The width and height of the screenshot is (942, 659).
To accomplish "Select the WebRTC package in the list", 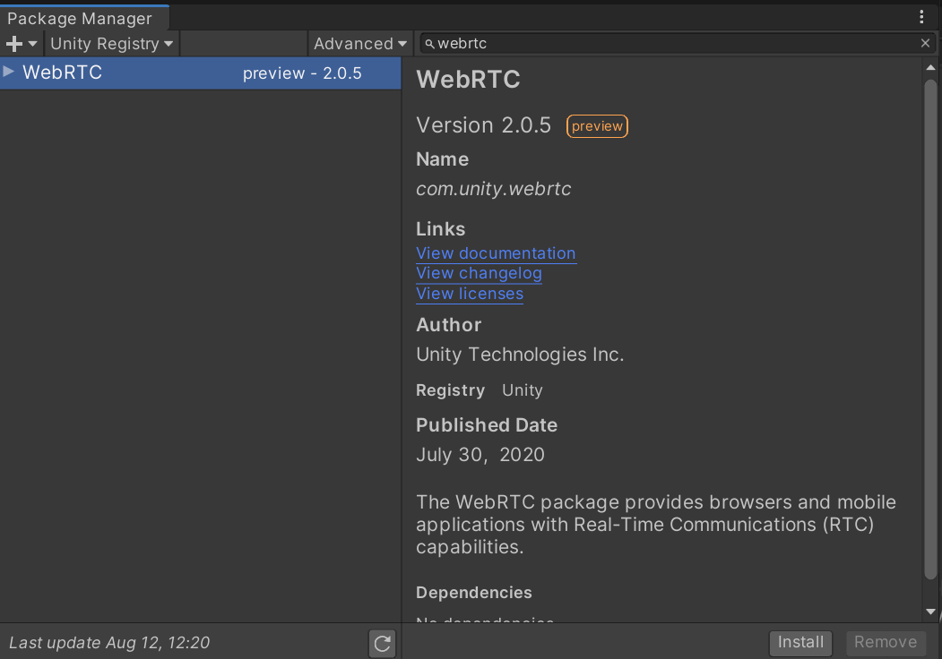I will tap(134, 73).
